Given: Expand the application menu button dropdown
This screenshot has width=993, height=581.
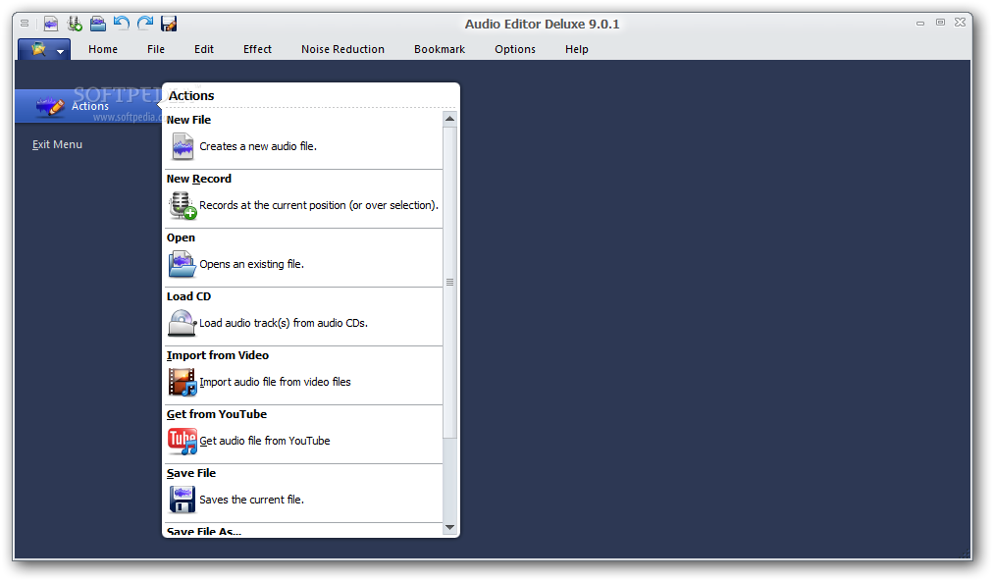Looking at the screenshot, I should point(44,49).
